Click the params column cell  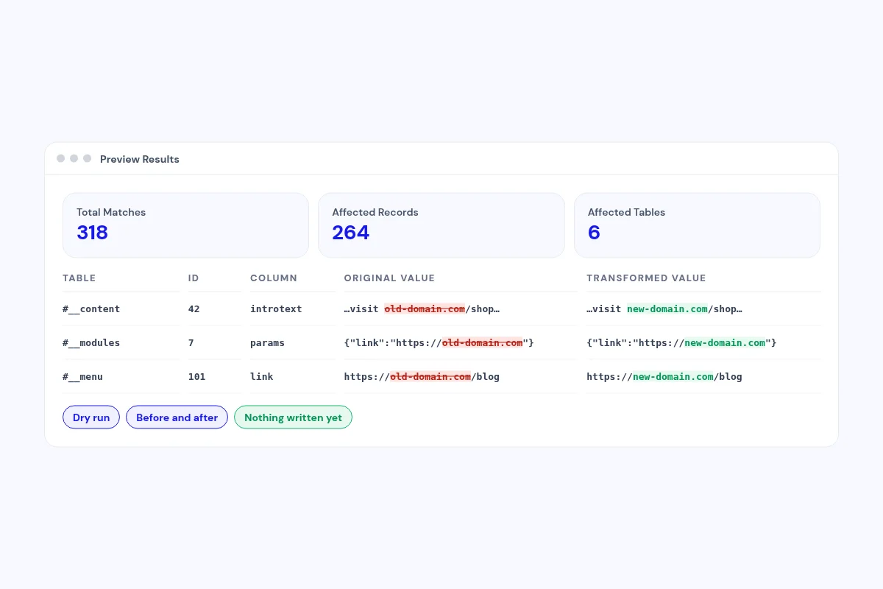coord(267,343)
